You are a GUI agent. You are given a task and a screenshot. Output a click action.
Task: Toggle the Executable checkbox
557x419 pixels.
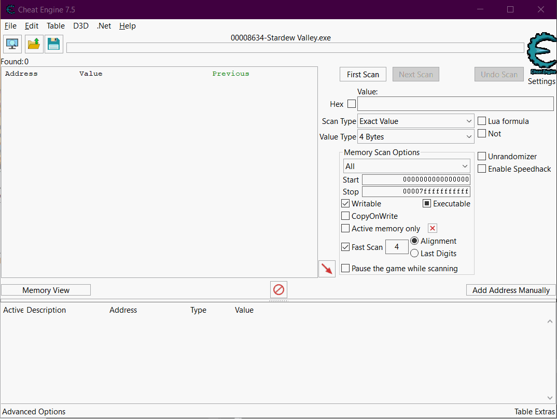427,203
